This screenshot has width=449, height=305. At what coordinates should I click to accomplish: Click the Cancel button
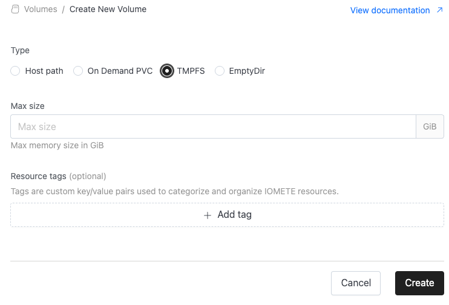356,283
